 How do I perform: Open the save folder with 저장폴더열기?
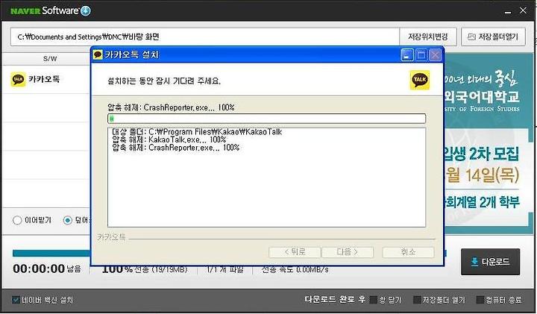click(493, 37)
